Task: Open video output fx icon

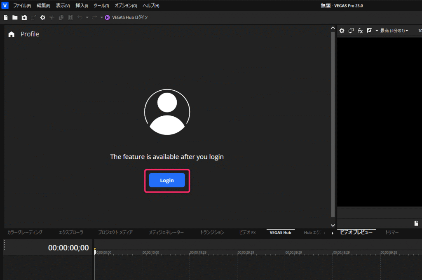Action: (360, 31)
